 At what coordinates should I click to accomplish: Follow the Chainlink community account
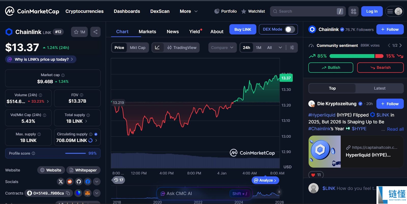(390, 29)
